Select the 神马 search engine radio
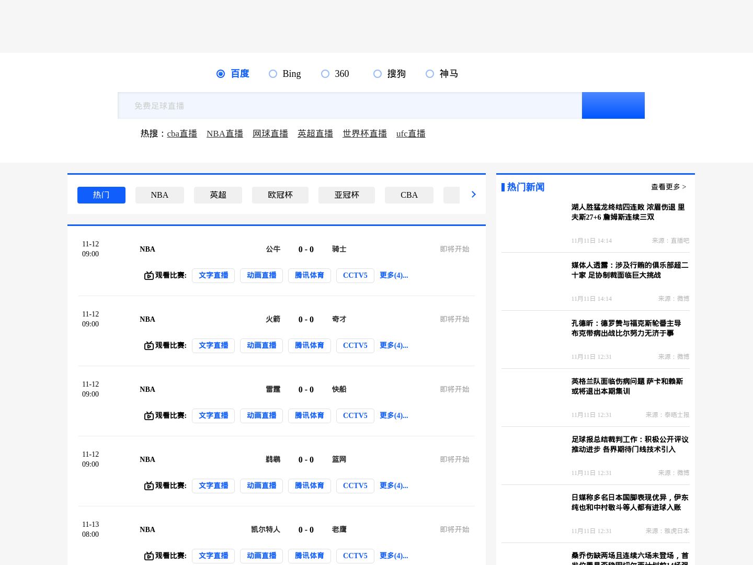Viewport: 753px width, 565px height. point(430,74)
